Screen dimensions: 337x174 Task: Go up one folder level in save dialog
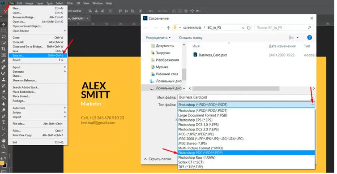[x=168, y=28]
